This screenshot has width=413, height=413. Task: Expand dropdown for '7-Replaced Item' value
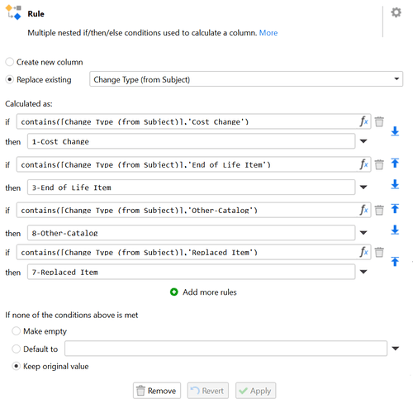363,272
